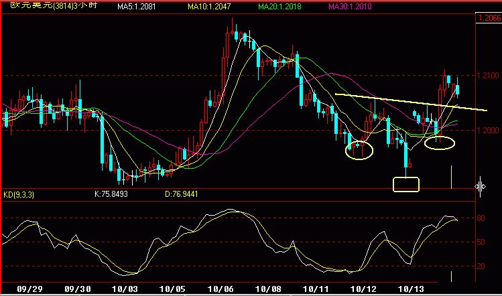Click the 10/06 date label

tap(221, 289)
